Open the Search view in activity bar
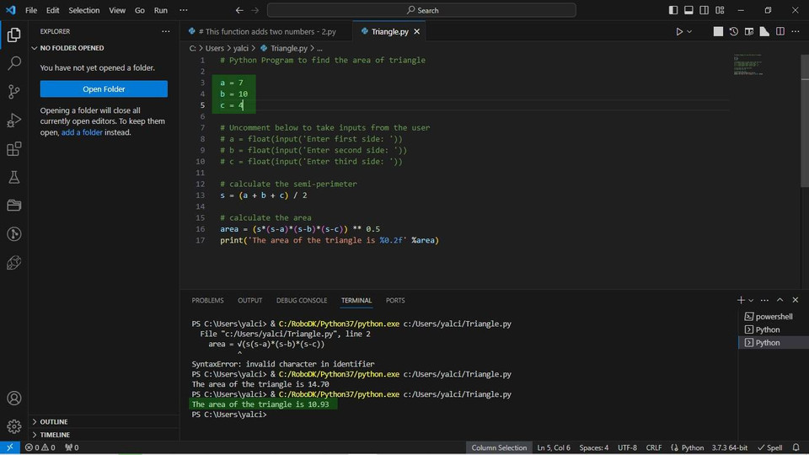This screenshot has width=809, height=455. (x=13, y=63)
